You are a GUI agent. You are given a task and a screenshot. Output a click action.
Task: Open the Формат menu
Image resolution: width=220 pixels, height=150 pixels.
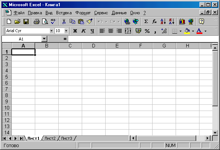tap(83, 13)
